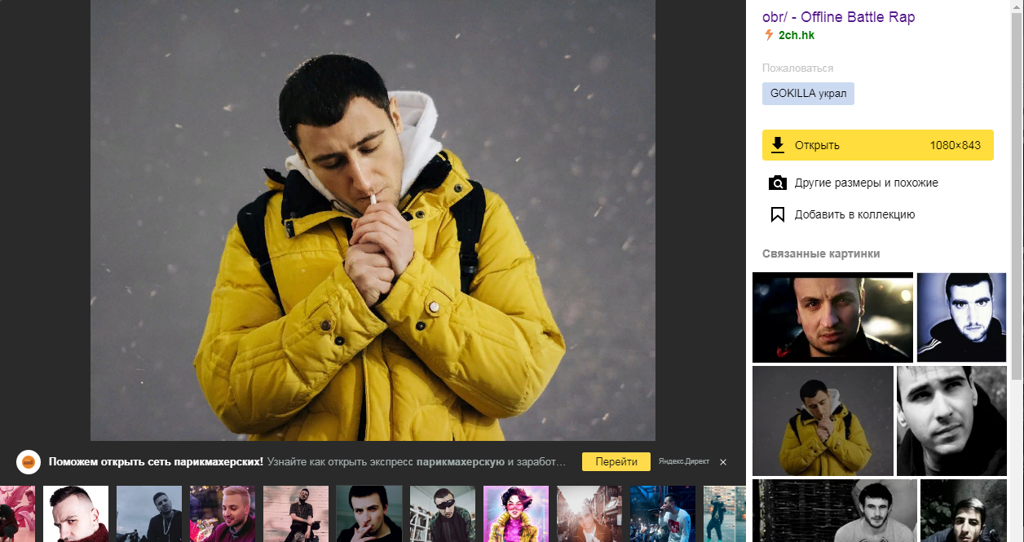Click the orange round ad logo icon
The width and height of the screenshot is (1024, 542).
(29, 462)
